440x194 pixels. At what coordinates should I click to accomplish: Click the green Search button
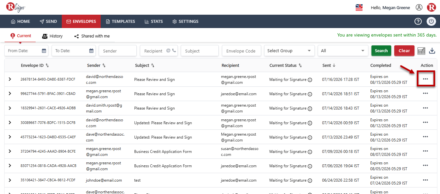381,51
